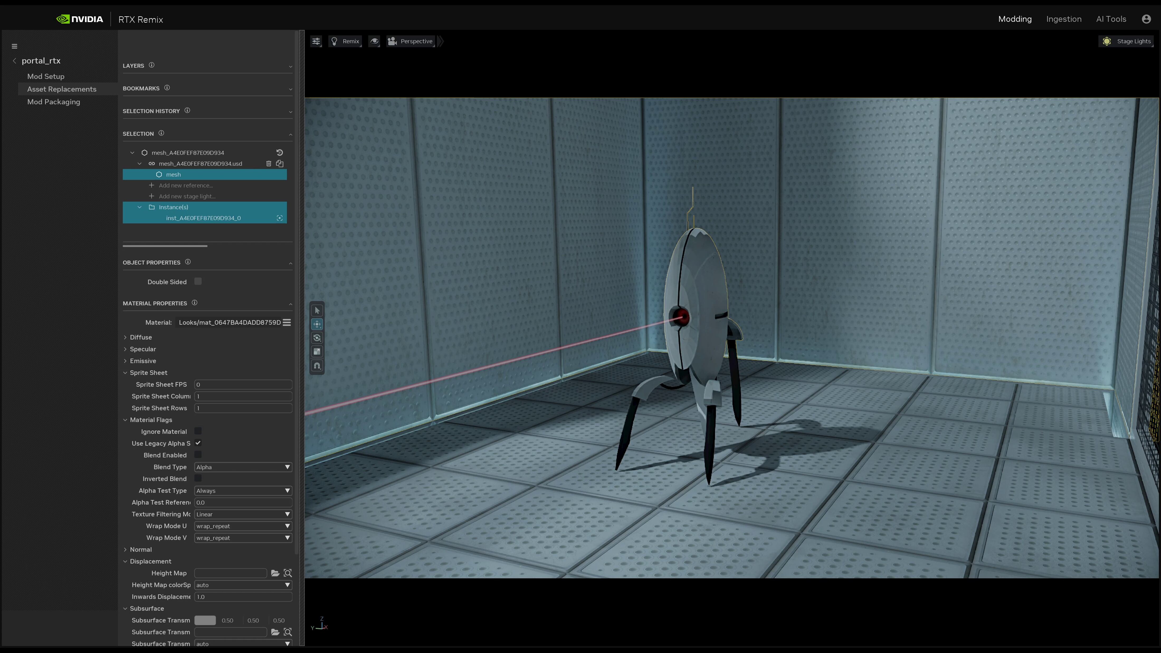Image resolution: width=1161 pixels, height=653 pixels.
Task: Switch to the Rotate tool
Action: pyautogui.click(x=317, y=337)
